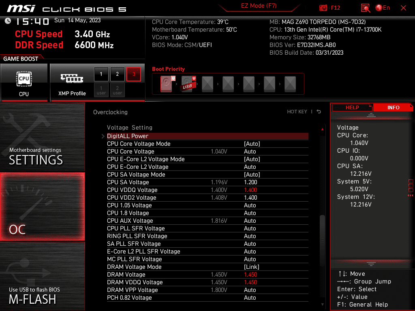Image resolution: width=415 pixels, height=311 pixels.
Task: Go back with the return arrow icon
Action: pyautogui.click(x=319, y=112)
